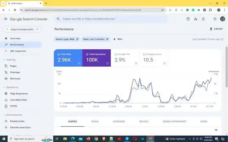Switch to the Pages tab
The image size is (228, 142).
coord(95,122)
